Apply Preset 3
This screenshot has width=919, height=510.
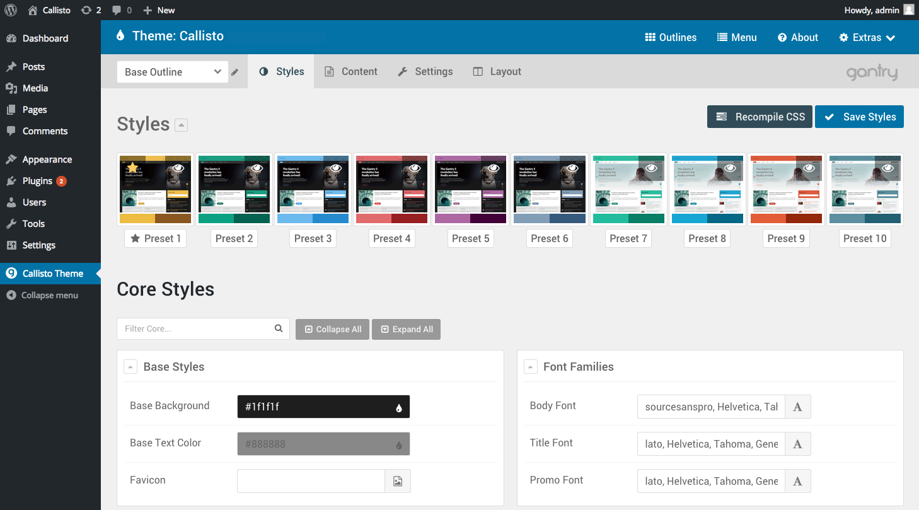pyautogui.click(x=313, y=238)
